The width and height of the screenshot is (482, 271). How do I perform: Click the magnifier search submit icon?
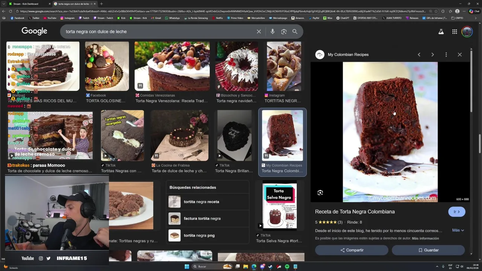pos(295,32)
